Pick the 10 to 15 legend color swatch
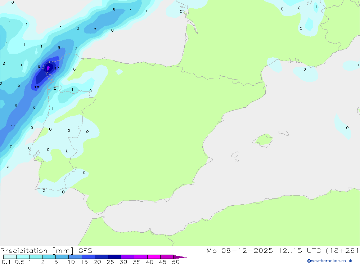Image resolution: width=360 pixels, height=264 pixels. [75, 257]
